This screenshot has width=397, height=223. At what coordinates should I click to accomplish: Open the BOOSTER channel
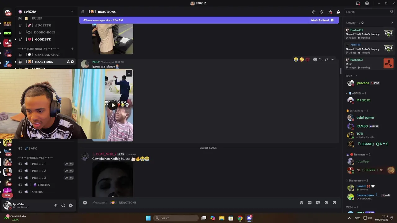tap(47, 25)
